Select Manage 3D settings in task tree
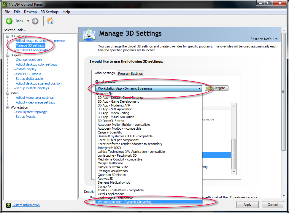This screenshot has height=213, width=289. tap(30, 45)
